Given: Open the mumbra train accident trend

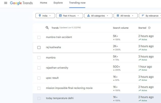Looking at the screenshot, I should coord(59,37).
